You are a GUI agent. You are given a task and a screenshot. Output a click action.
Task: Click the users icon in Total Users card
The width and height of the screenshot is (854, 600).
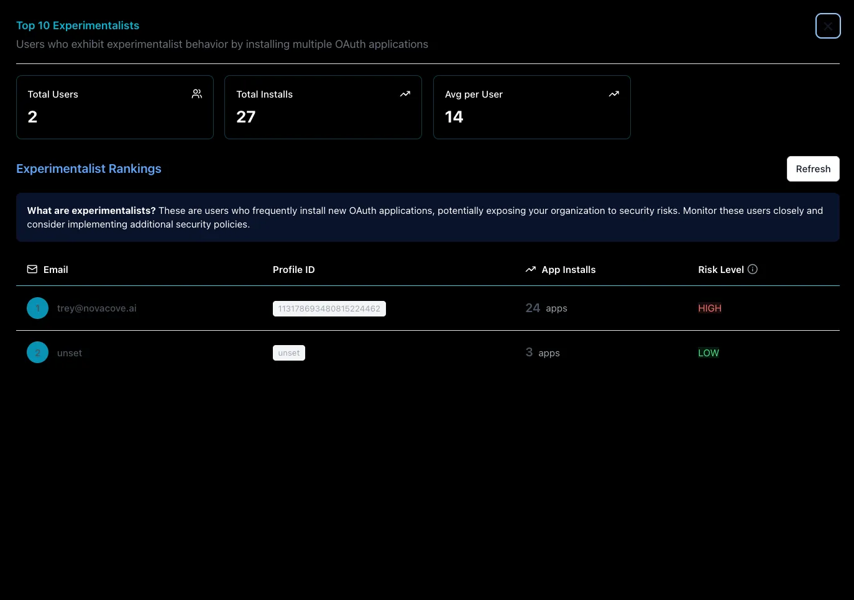click(x=197, y=94)
